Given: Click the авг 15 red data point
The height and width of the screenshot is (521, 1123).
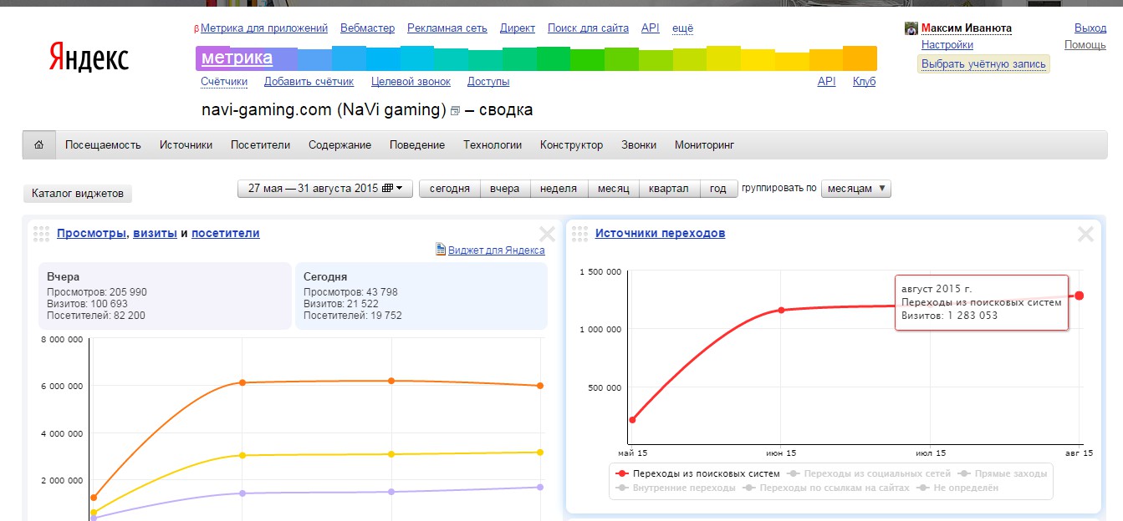Looking at the screenshot, I should pos(1080,296).
